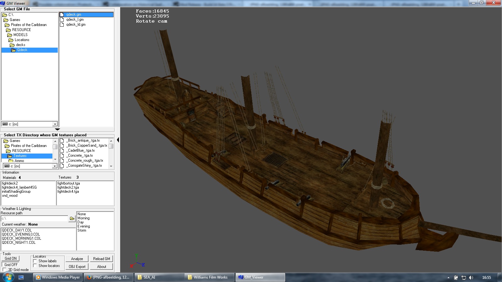Click the taskbar volume speaker icon
The width and height of the screenshot is (502, 282).
(471, 278)
